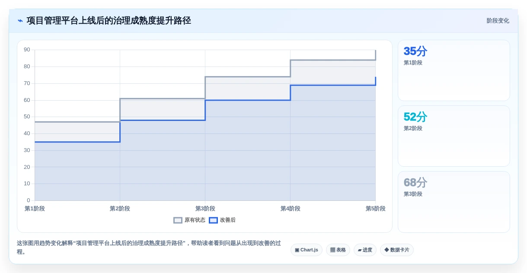The height and width of the screenshot is (273, 527).
Task: Toggle the 改善后 legend series
Action: tap(222, 220)
